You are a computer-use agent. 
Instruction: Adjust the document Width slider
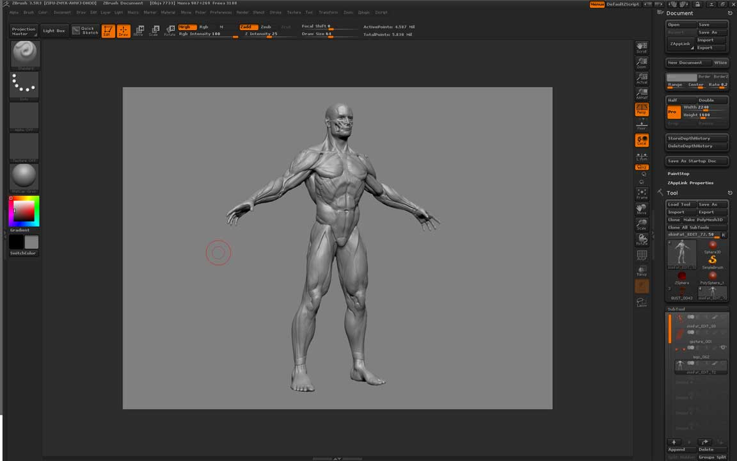pyautogui.click(x=704, y=108)
